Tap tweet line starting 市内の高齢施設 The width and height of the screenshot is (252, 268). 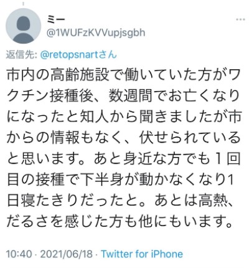[124, 75]
